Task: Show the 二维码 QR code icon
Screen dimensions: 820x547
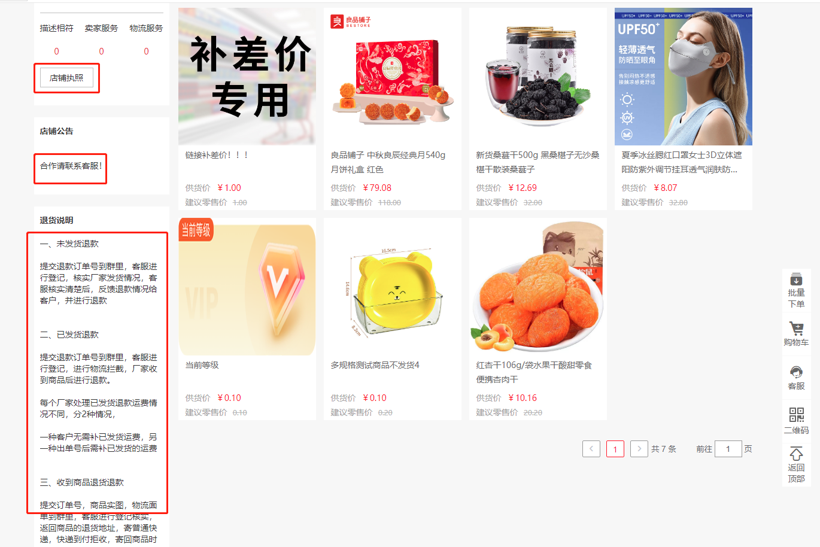Action: (796, 415)
